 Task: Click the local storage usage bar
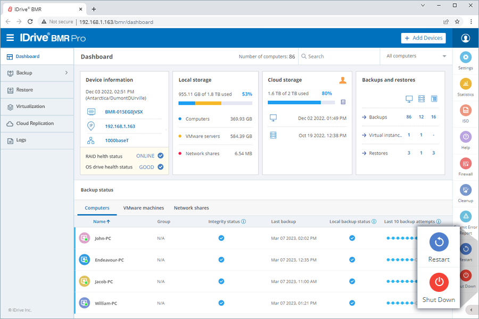click(x=216, y=103)
